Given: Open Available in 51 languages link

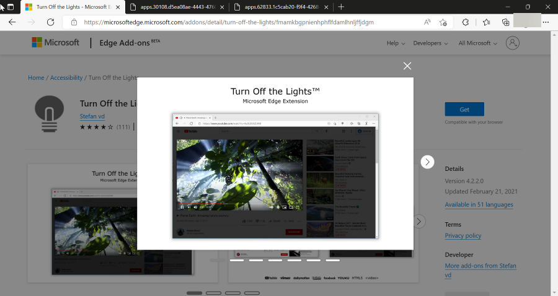Looking at the screenshot, I should tap(479, 204).
